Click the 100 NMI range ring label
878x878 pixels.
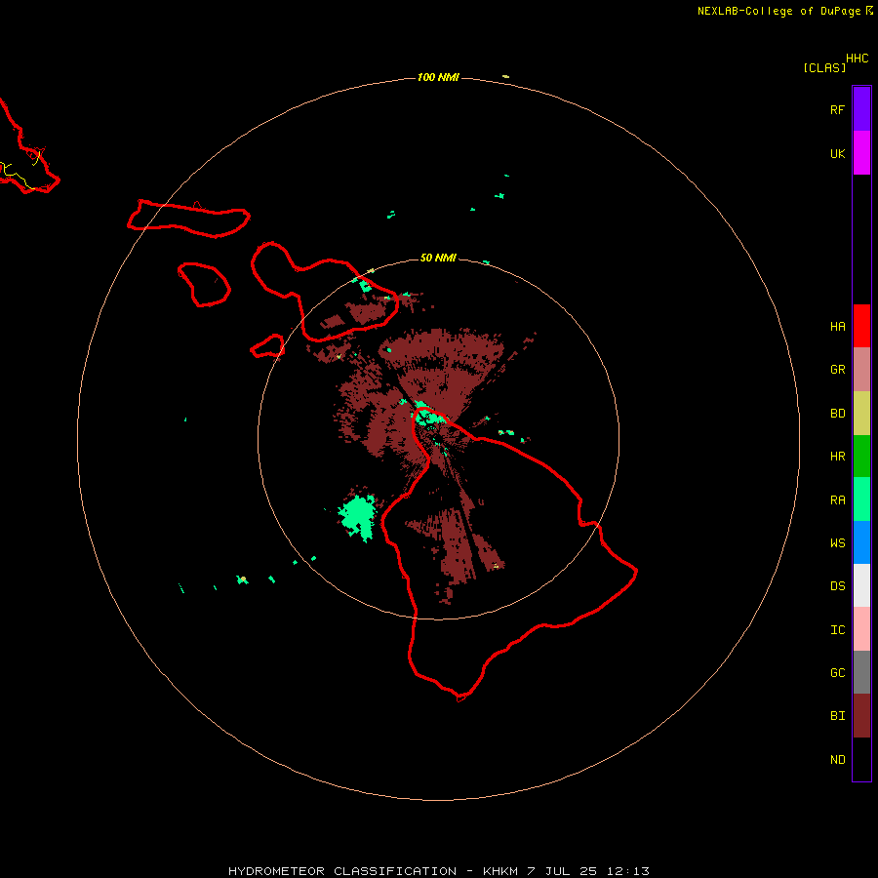[438, 77]
